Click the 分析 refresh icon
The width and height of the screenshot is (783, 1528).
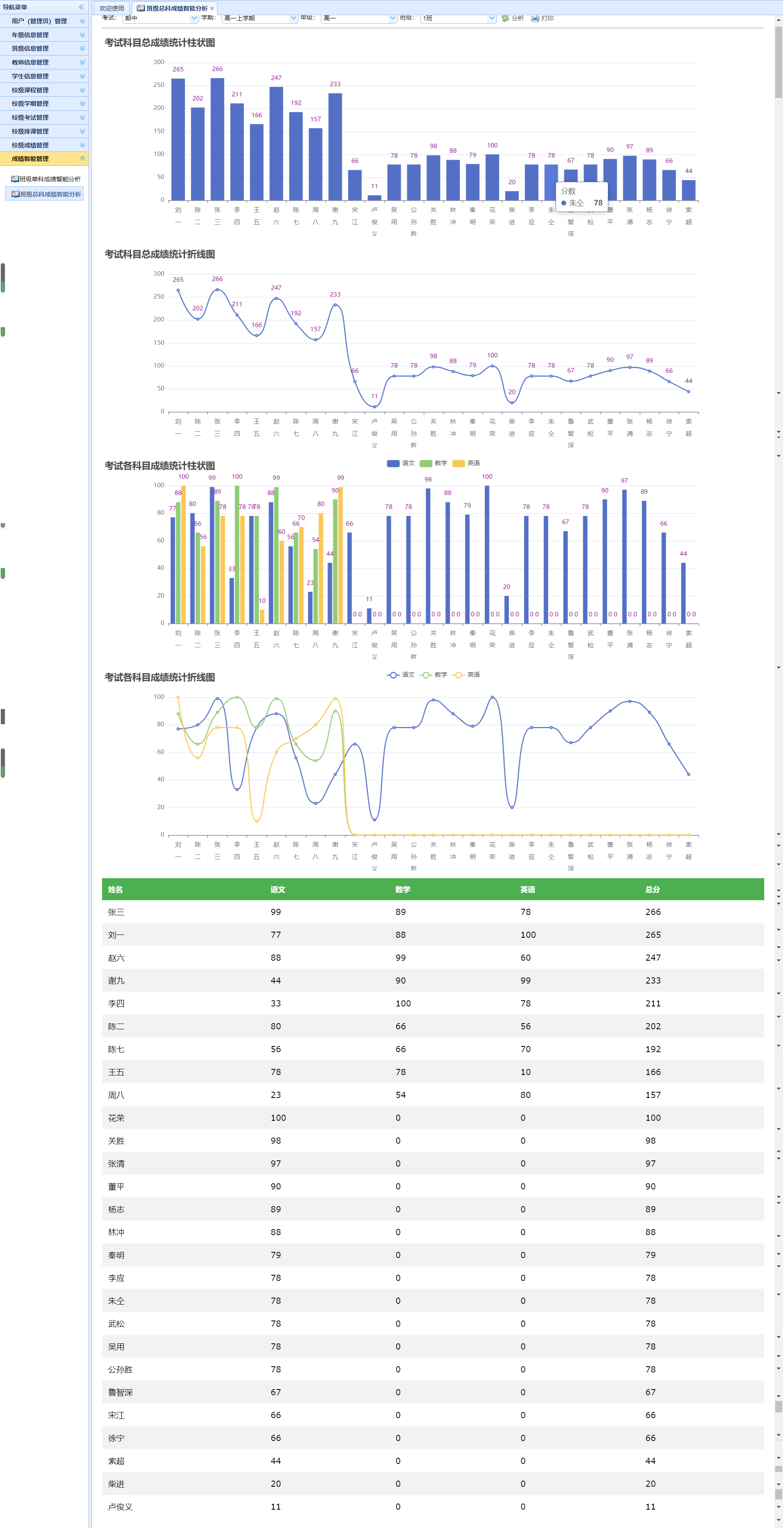(505, 18)
